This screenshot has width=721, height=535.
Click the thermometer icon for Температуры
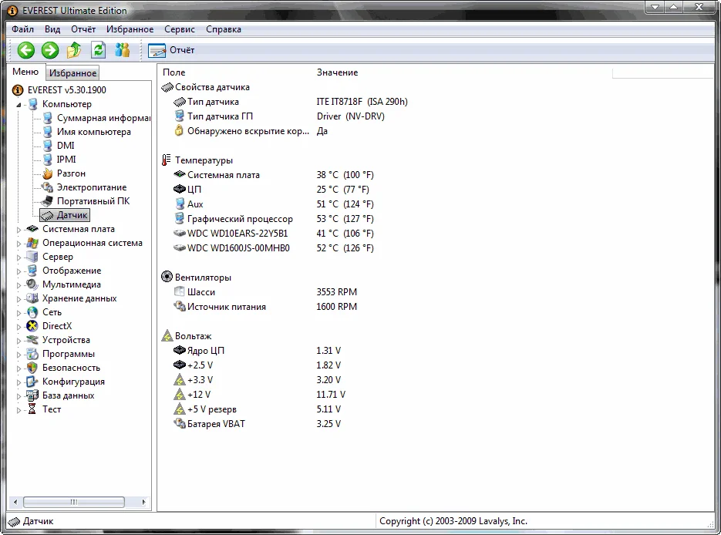pyautogui.click(x=167, y=160)
